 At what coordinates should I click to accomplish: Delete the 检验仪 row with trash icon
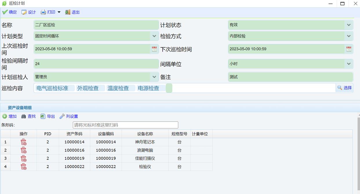23,167
